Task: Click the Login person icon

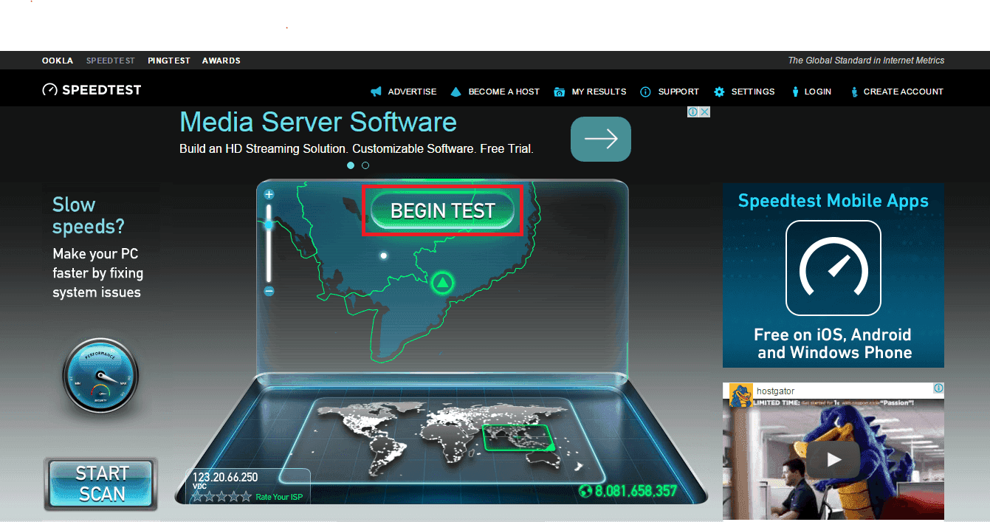Action: [x=795, y=92]
